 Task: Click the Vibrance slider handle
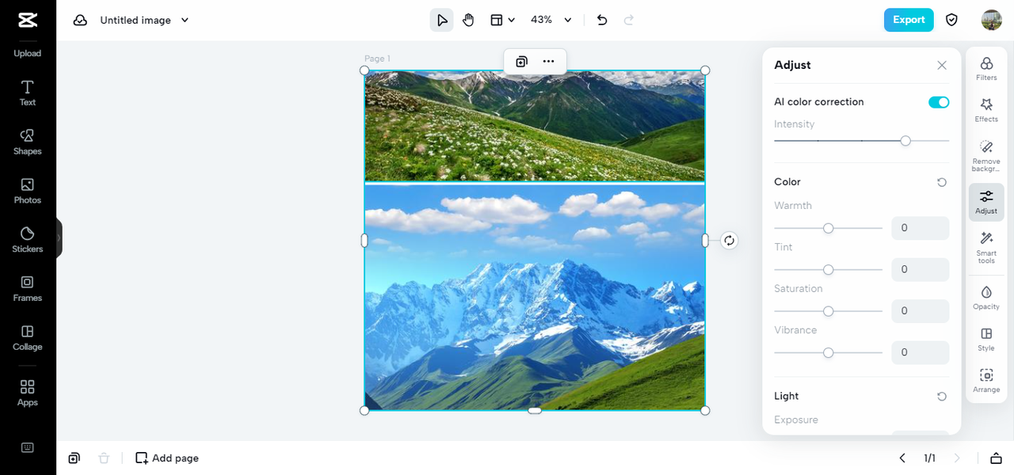[x=829, y=352]
